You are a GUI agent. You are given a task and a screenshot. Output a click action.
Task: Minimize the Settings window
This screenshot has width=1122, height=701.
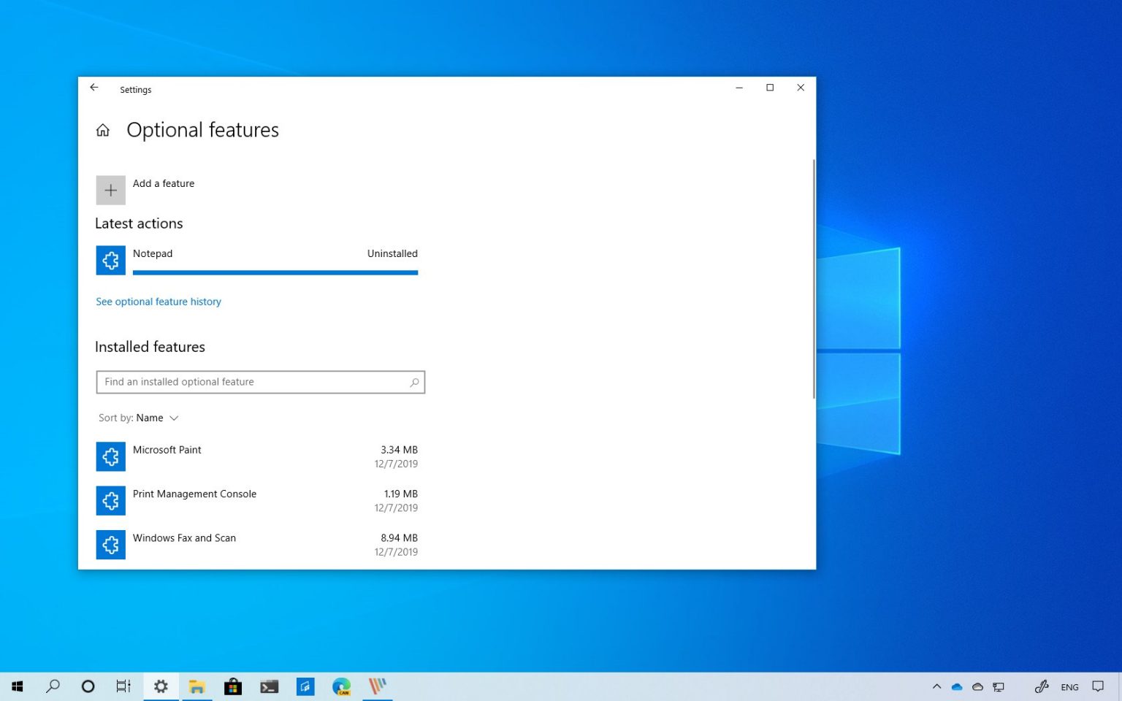tap(739, 88)
